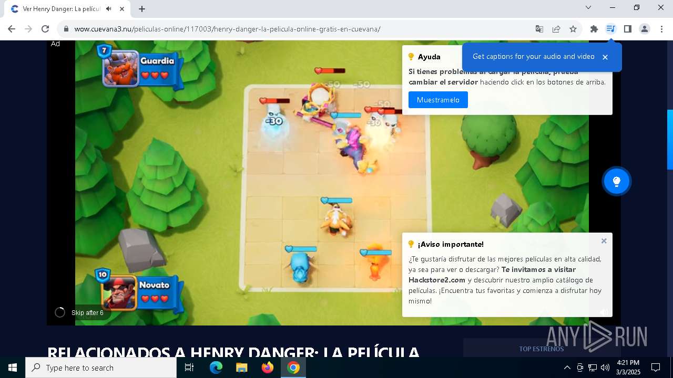Show hidden system tray icons

point(567,367)
